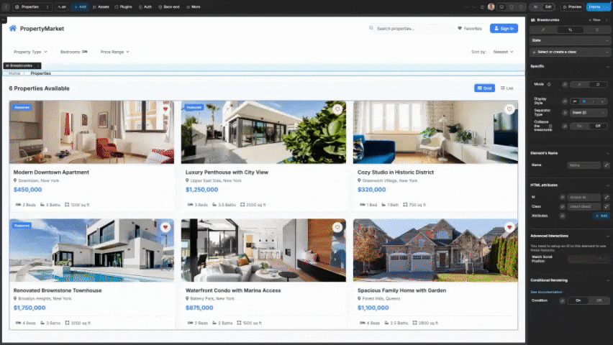Turn Conditional Rendering condition Off
The height and width of the screenshot is (345, 613).
pyautogui.click(x=597, y=300)
